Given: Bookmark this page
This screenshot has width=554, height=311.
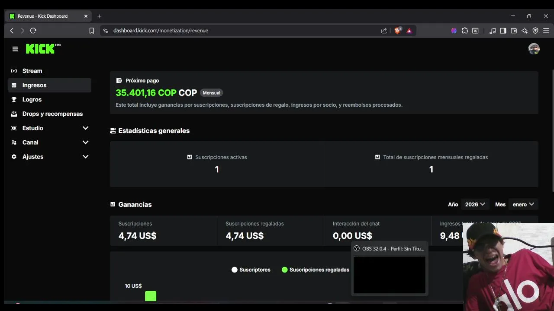Looking at the screenshot, I should coord(91,31).
